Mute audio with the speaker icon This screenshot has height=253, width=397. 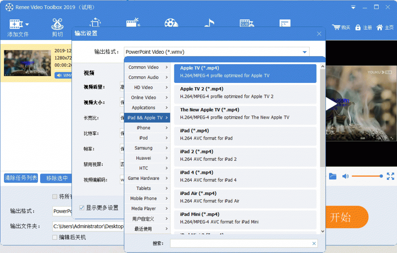pos(346,176)
